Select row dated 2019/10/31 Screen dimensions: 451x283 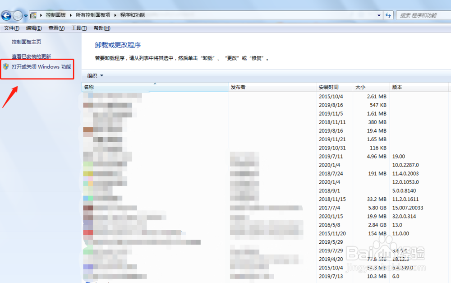pos(266,148)
